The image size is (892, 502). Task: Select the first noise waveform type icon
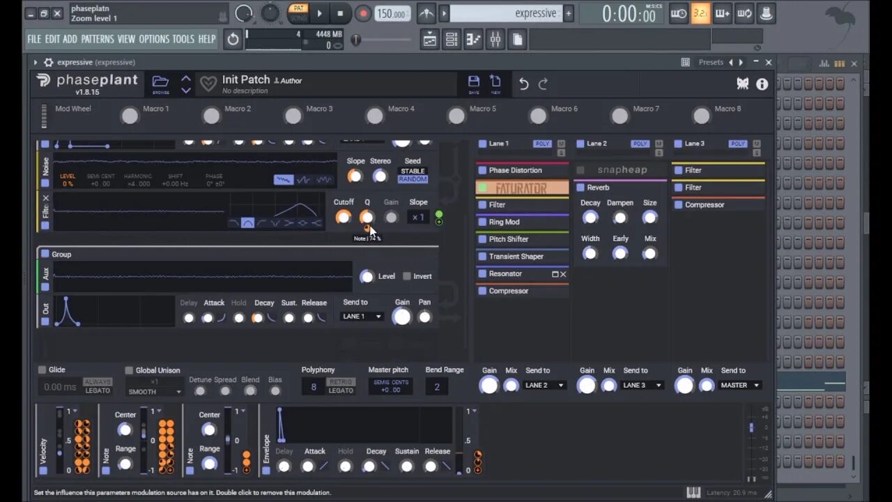click(x=283, y=179)
